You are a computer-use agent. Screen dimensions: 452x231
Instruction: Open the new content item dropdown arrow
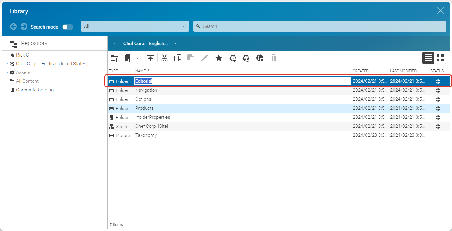pos(137,58)
